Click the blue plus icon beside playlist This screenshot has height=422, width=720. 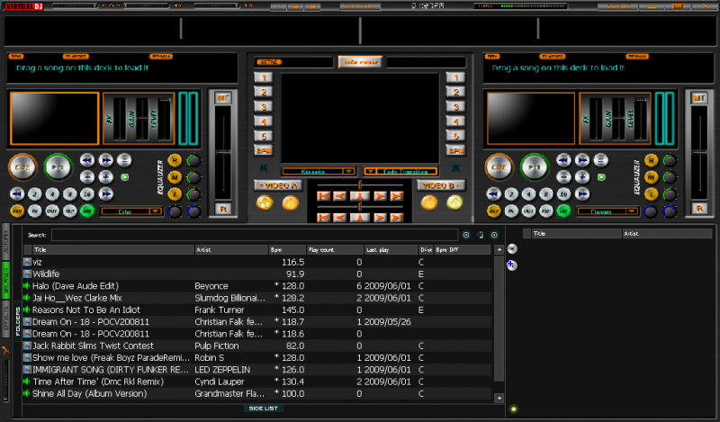512,265
